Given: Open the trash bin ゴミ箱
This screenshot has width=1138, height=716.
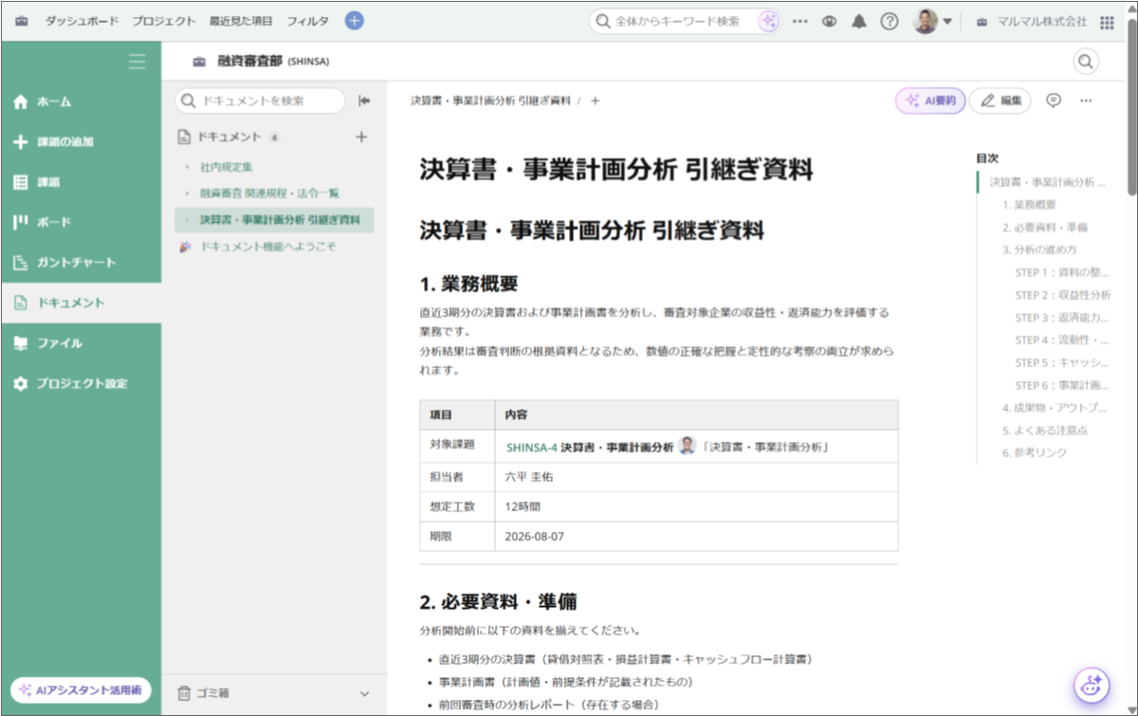Looking at the screenshot, I should [204, 693].
